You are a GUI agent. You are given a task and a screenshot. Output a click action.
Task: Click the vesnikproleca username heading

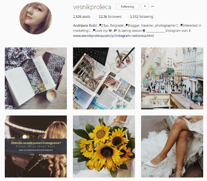click(92, 7)
